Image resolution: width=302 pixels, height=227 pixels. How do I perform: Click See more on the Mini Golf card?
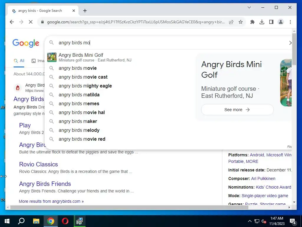click(237, 110)
